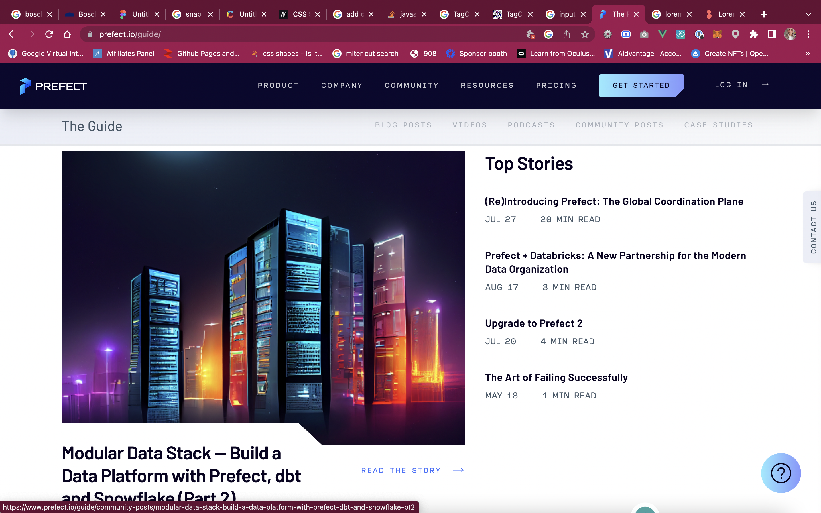Switch to the input browser tab

pos(565,14)
